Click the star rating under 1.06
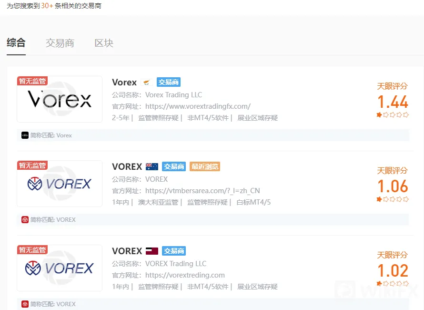The width and height of the screenshot is (424, 310). click(x=393, y=199)
